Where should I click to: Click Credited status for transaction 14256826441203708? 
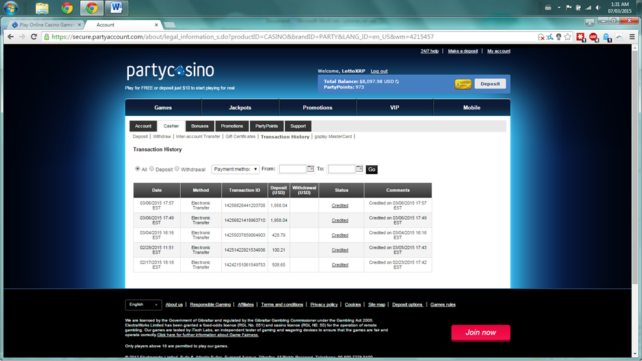(340, 206)
